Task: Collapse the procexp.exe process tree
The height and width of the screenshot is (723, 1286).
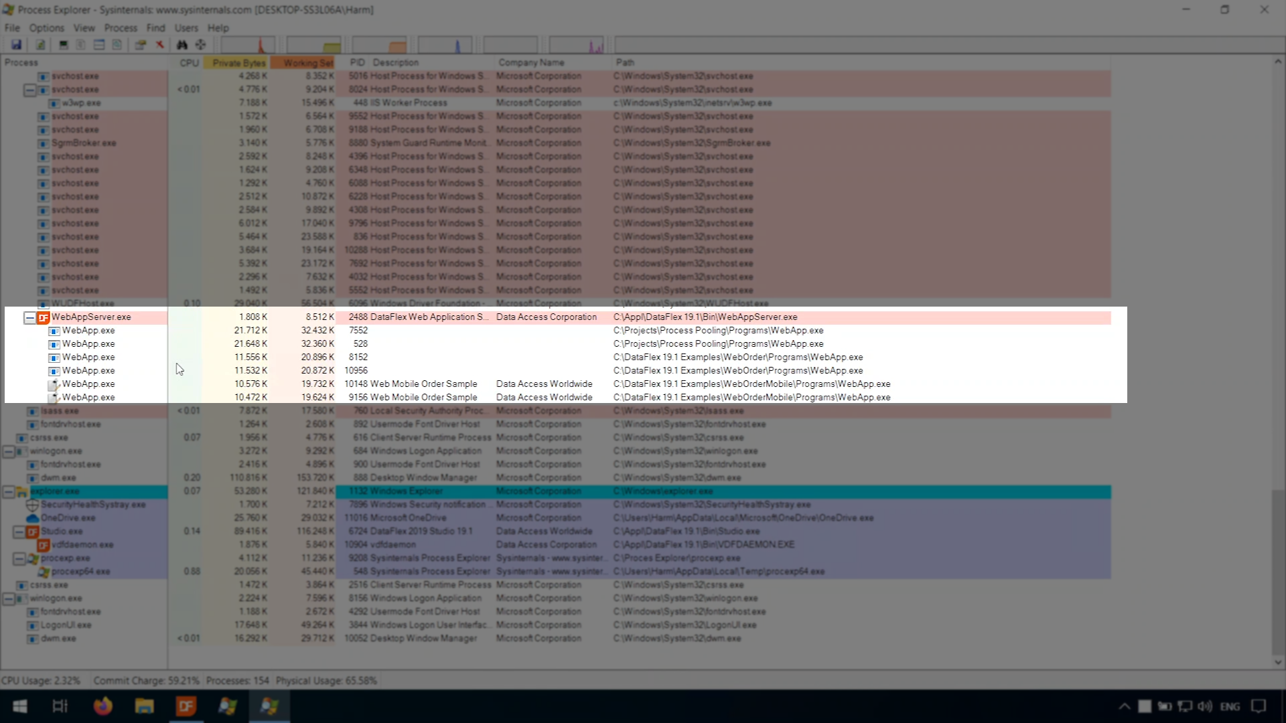Action: click(19, 559)
